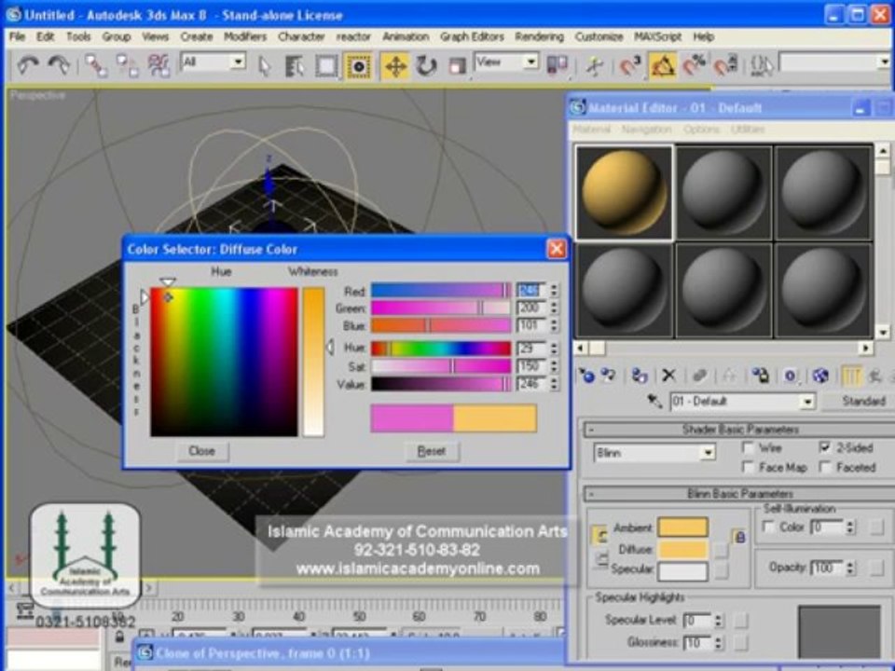Activate the Select and Link tool
Screen dimensions: 895x671
pyautogui.click(x=95, y=65)
